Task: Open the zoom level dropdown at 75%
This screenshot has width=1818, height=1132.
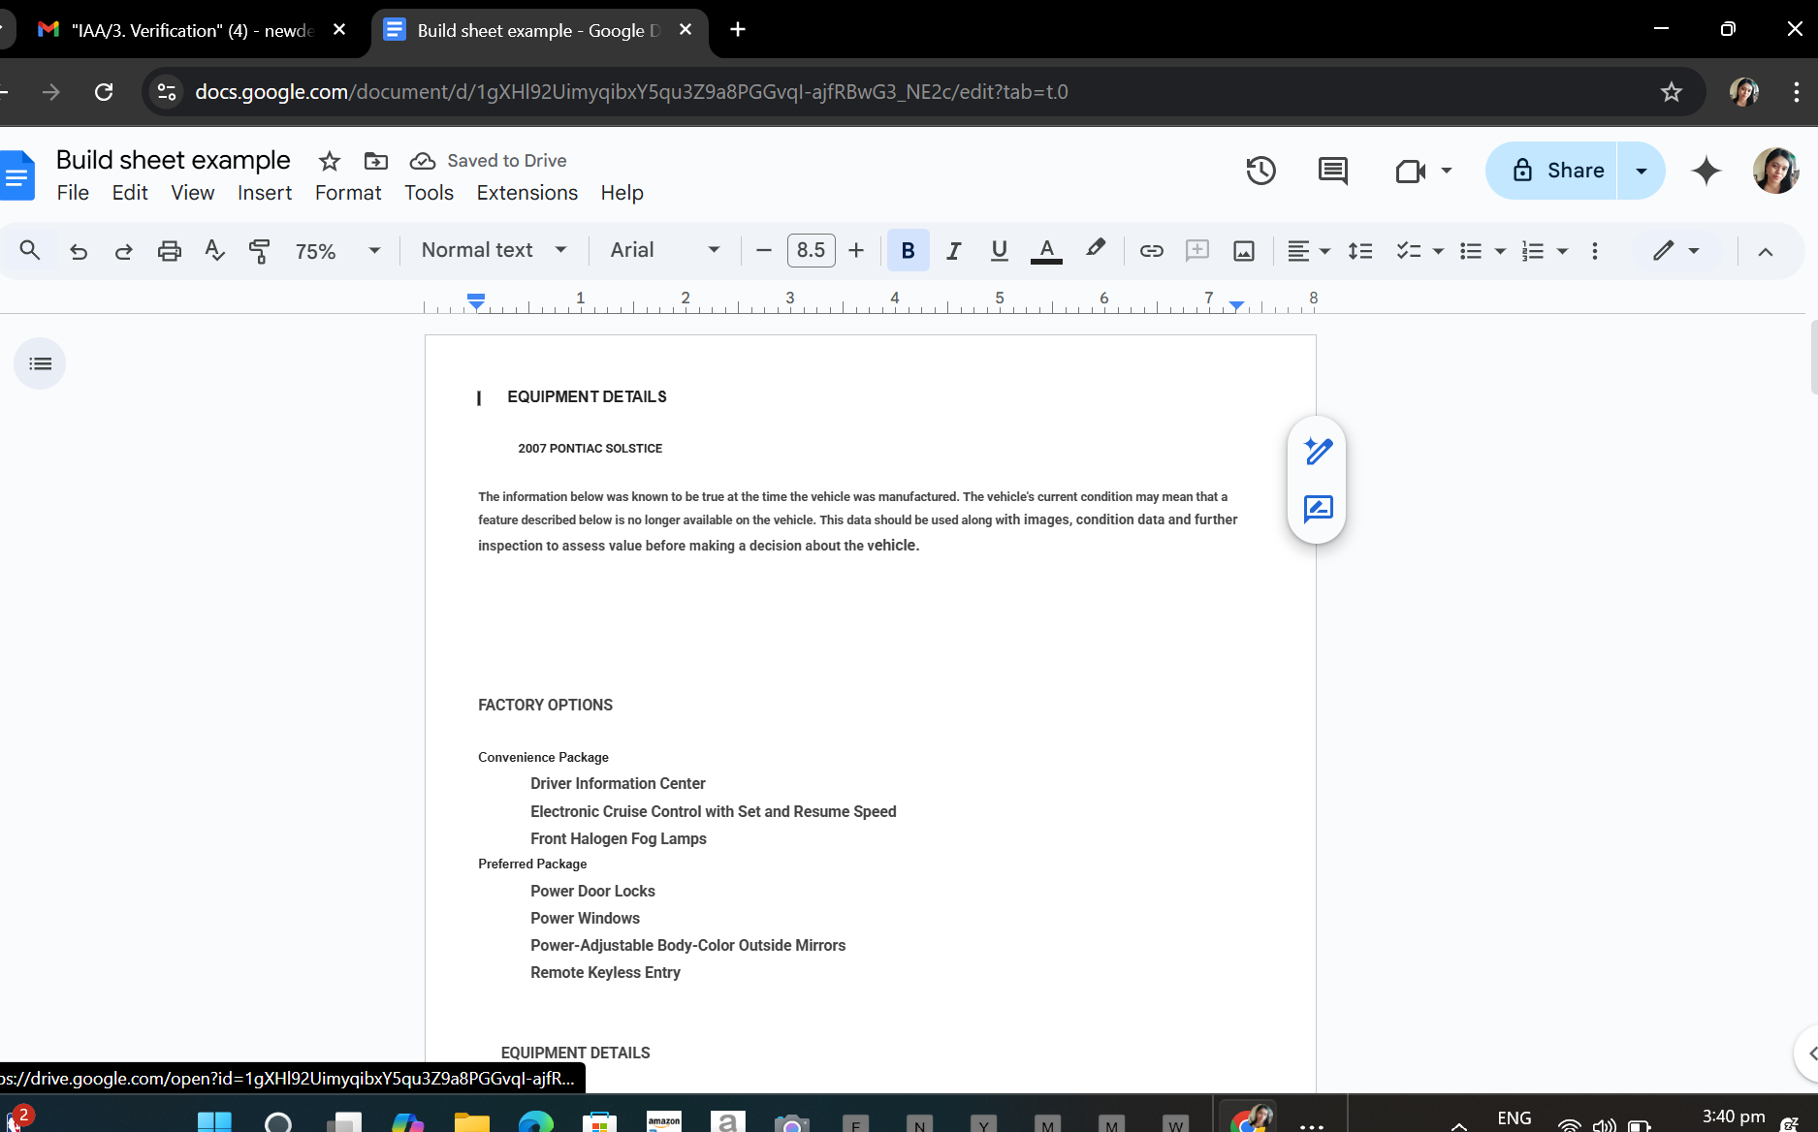Action: pos(337,251)
